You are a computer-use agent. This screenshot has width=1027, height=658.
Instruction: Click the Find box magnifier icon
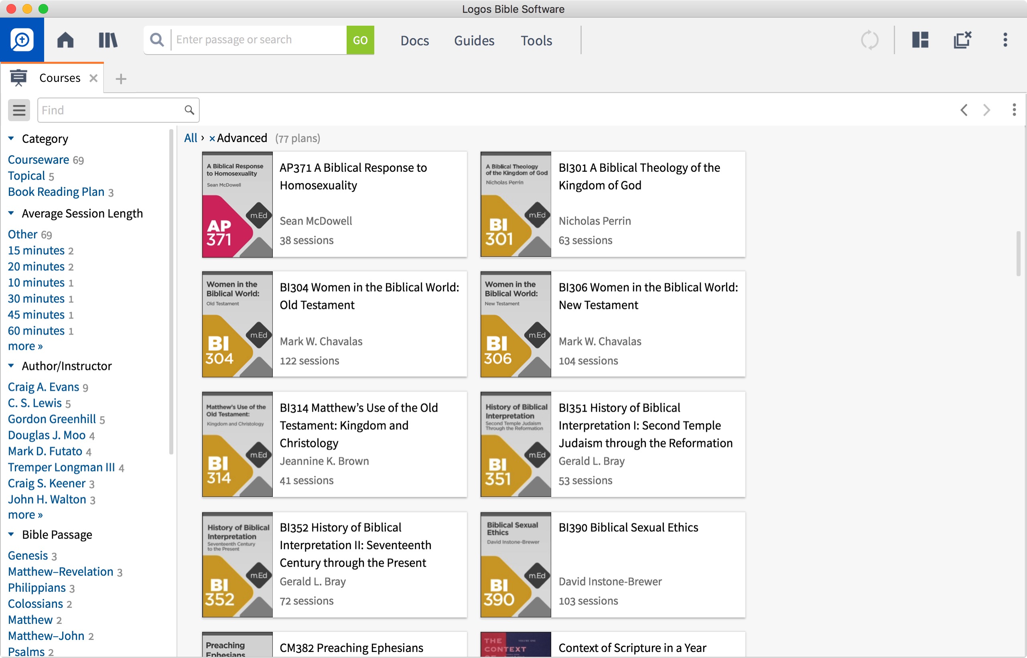pyautogui.click(x=189, y=110)
